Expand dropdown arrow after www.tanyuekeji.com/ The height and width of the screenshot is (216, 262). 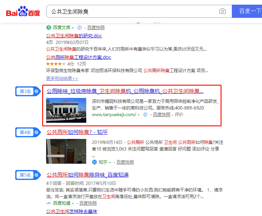(x=139, y=115)
